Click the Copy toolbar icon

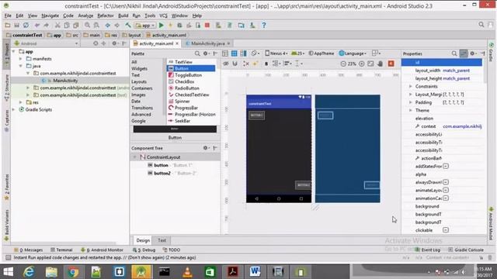pos(67,26)
